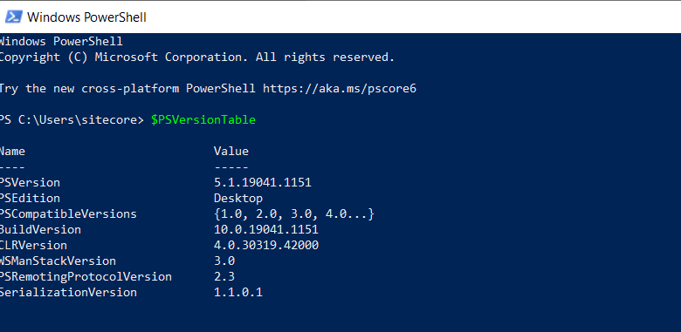The width and height of the screenshot is (681, 332).
Task: Click the SerializationVersion value 1.1.0.1
Action: point(238,292)
